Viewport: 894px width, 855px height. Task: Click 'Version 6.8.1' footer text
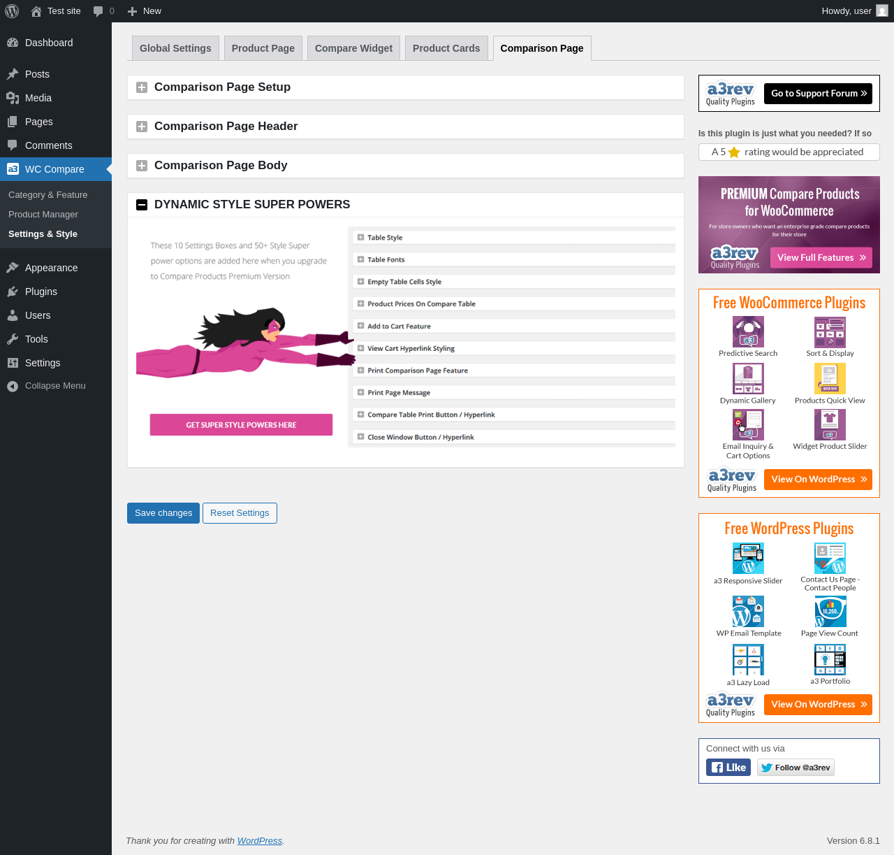click(853, 841)
